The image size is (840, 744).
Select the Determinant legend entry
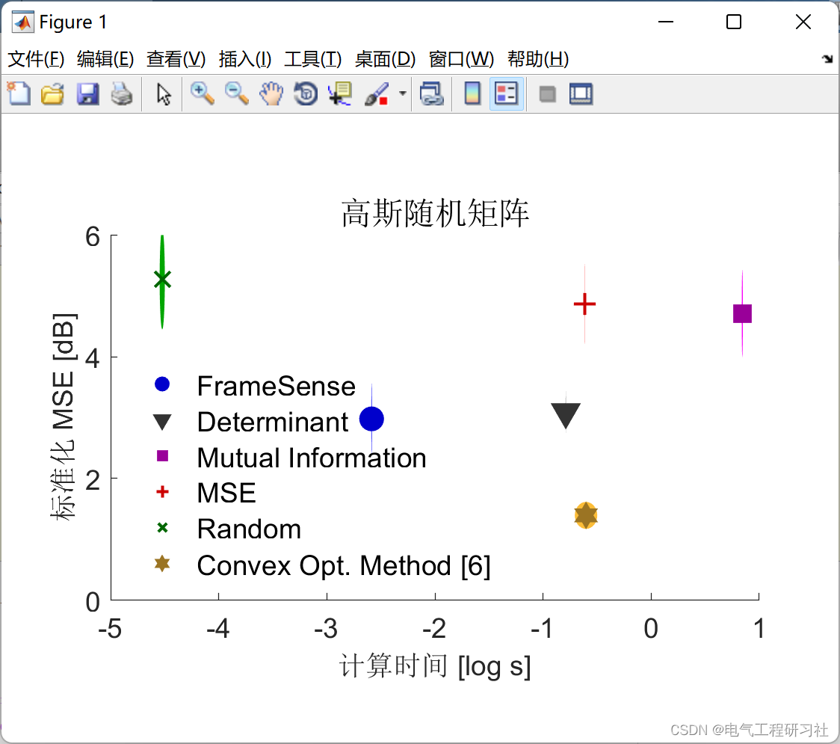pos(250,422)
